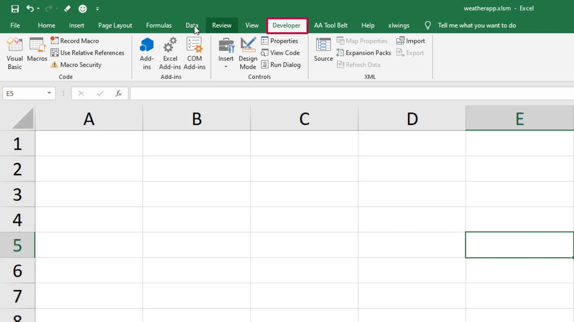Select cell C3 in the worksheet
Viewport: 574px width, 322px height.
pyautogui.click(x=304, y=194)
